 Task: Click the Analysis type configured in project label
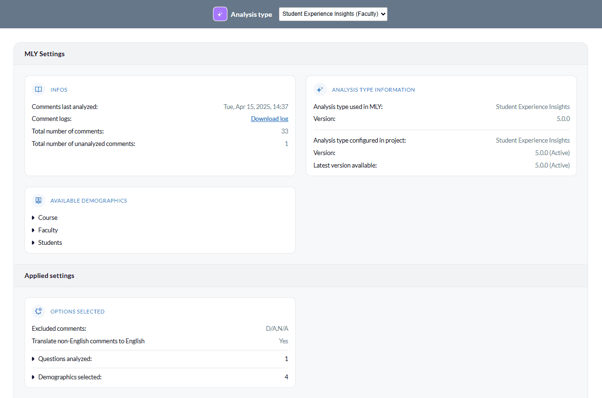click(360, 140)
